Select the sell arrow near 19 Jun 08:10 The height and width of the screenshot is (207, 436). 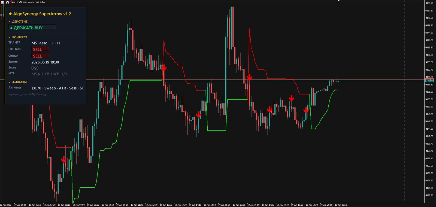[x=64, y=160]
